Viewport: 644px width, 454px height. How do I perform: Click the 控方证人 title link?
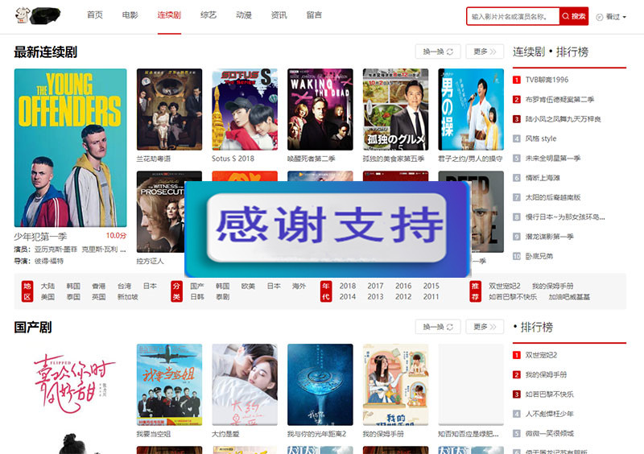[x=151, y=261]
